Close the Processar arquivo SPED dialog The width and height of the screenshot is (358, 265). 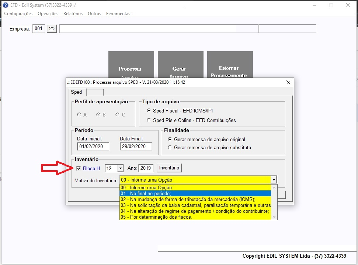[x=288, y=82]
